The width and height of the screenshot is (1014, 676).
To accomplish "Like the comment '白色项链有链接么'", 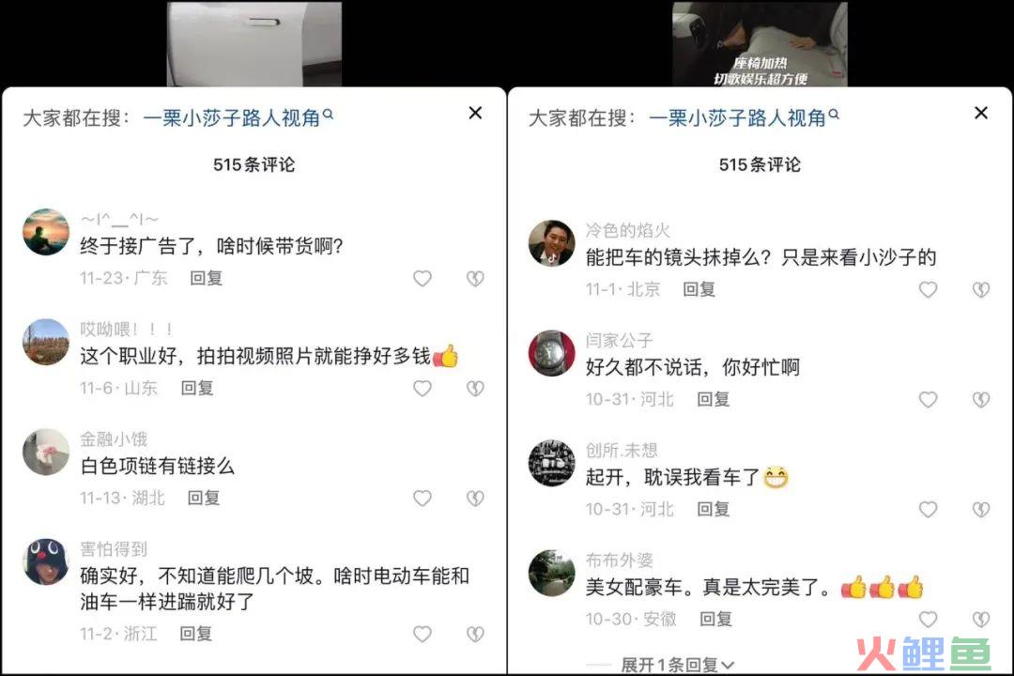I will click(422, 499).
